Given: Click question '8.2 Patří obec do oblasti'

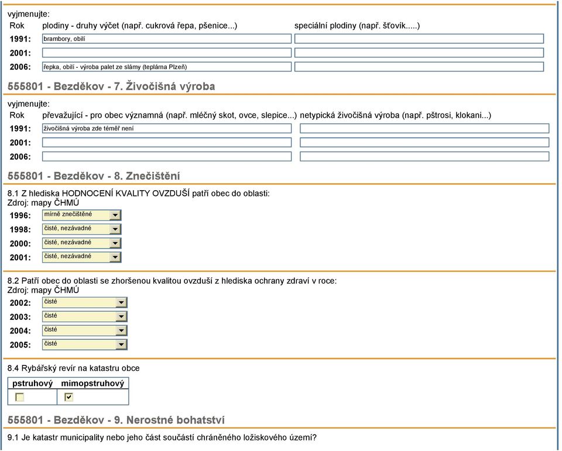Looking at the screenshot, I should pos(172,281).
